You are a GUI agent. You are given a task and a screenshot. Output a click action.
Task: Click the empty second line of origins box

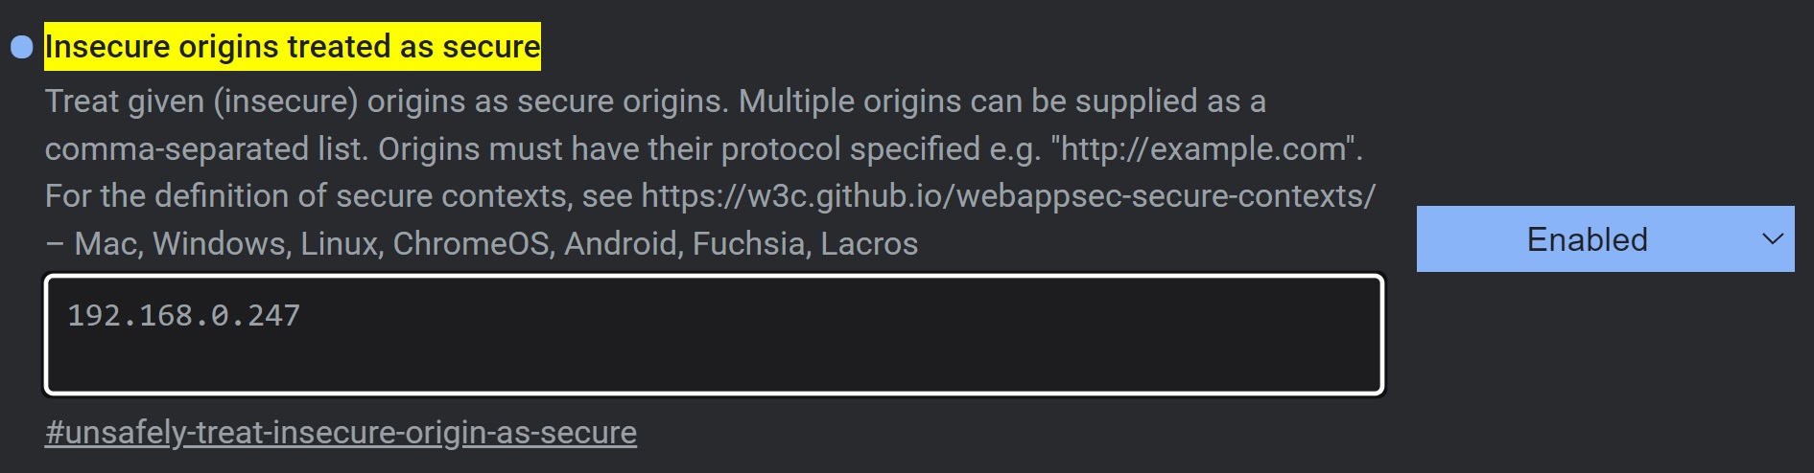tap(714, 362)
